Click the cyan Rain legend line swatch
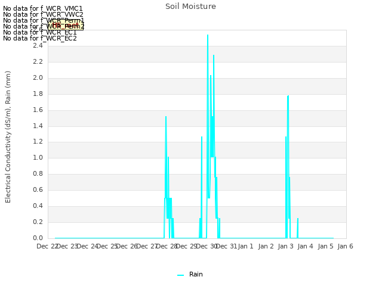The width and height of the screenshot is (382, 286). (180, 275)
